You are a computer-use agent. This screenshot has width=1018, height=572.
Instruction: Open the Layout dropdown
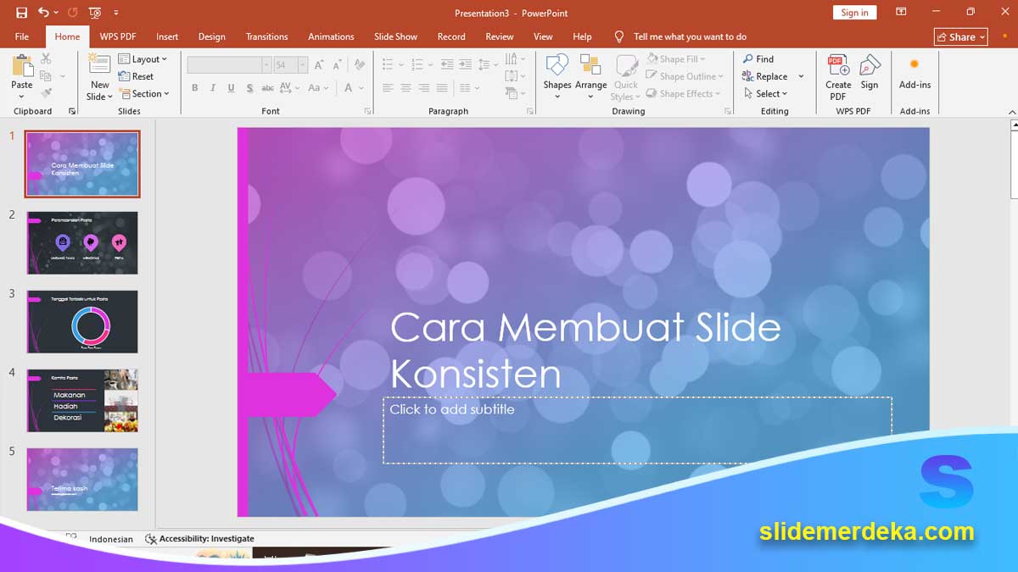tap(143, 59)
